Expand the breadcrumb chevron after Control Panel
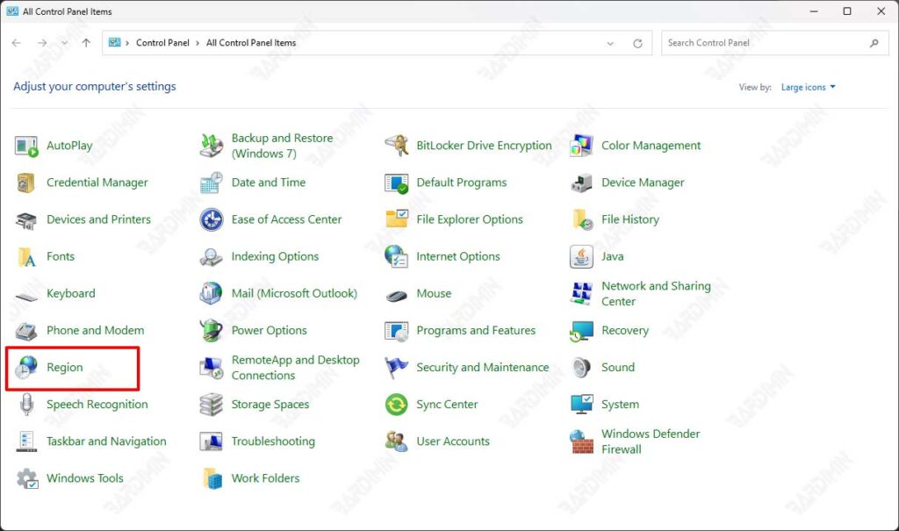 [x=198, y=43]
